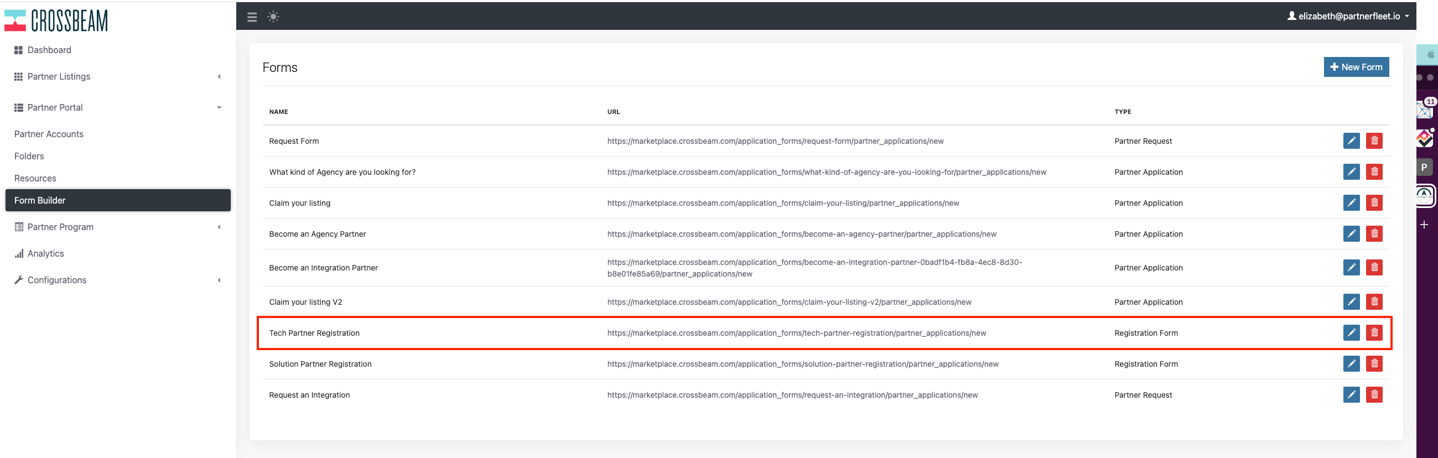Open Partner Accounts page
Screen dimensions: 1438x458
(x=49, y=134)
